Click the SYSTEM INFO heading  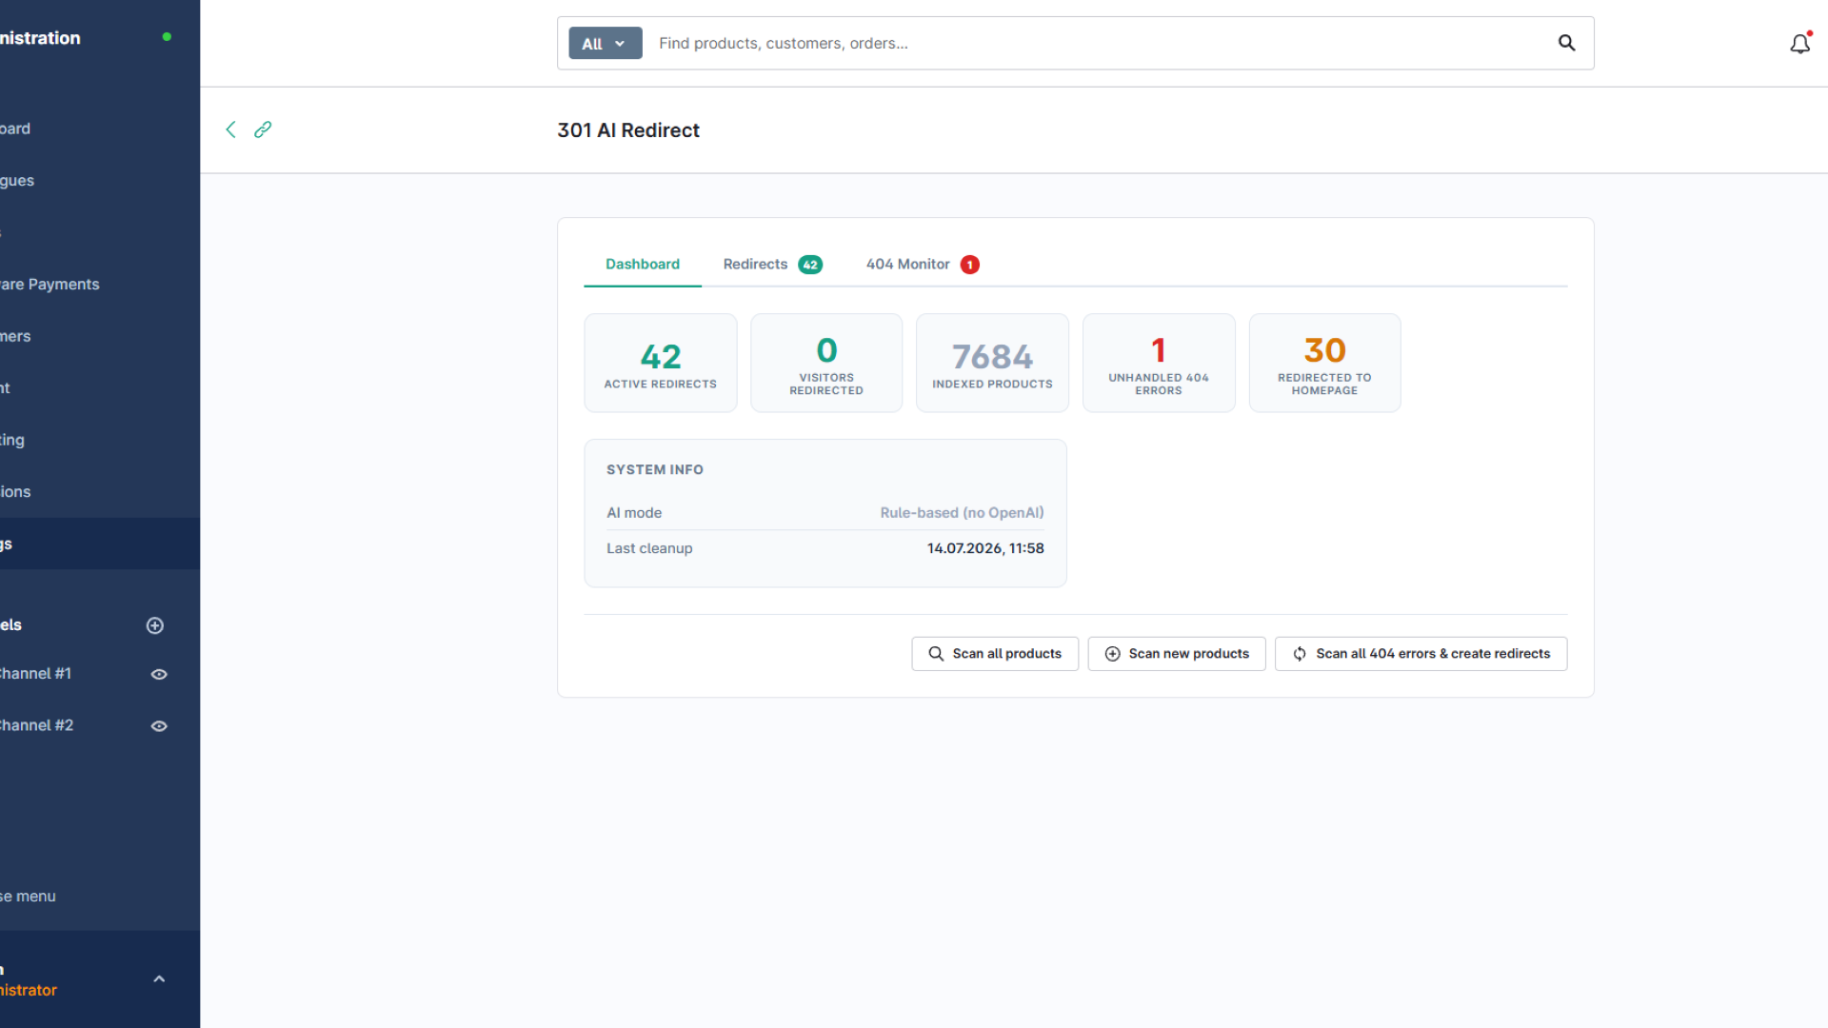tap(655, 470)
